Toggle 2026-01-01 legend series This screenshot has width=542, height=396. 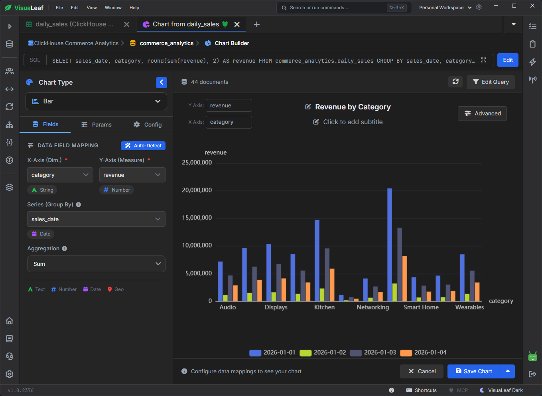coord(272,352)
